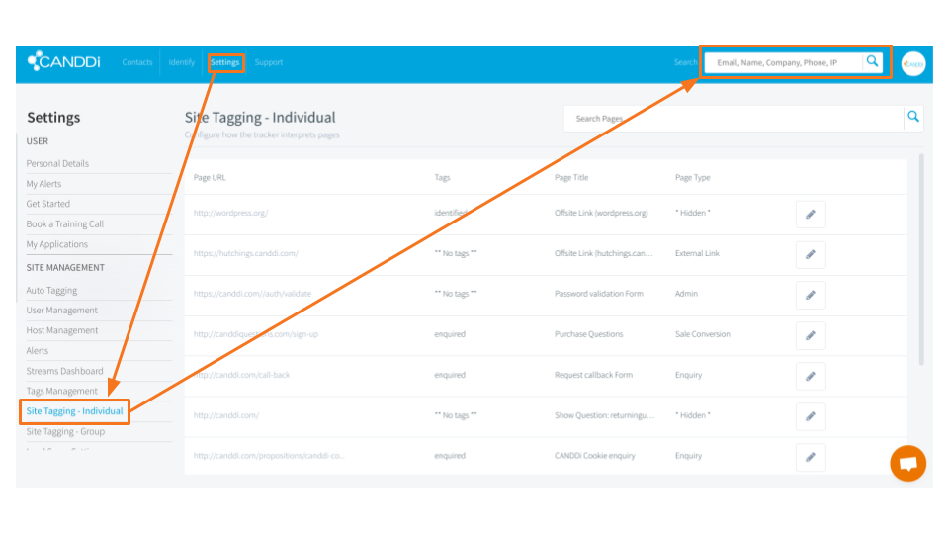949x534 pixels.
Task: Open My Alerts settings
Action: [43, 184]
